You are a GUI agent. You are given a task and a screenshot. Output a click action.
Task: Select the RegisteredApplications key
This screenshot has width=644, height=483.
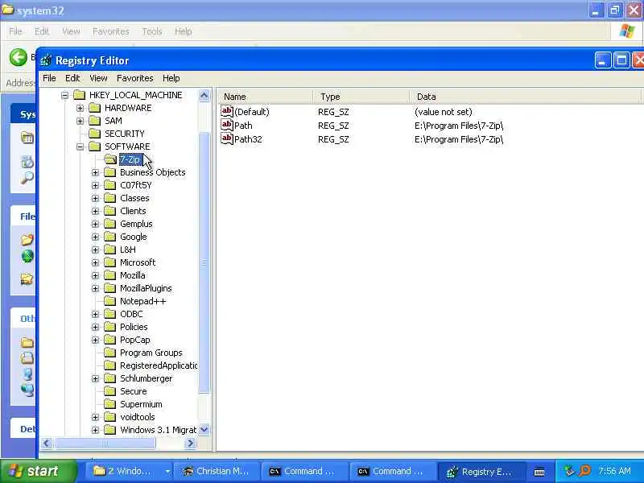click(159, 365)
